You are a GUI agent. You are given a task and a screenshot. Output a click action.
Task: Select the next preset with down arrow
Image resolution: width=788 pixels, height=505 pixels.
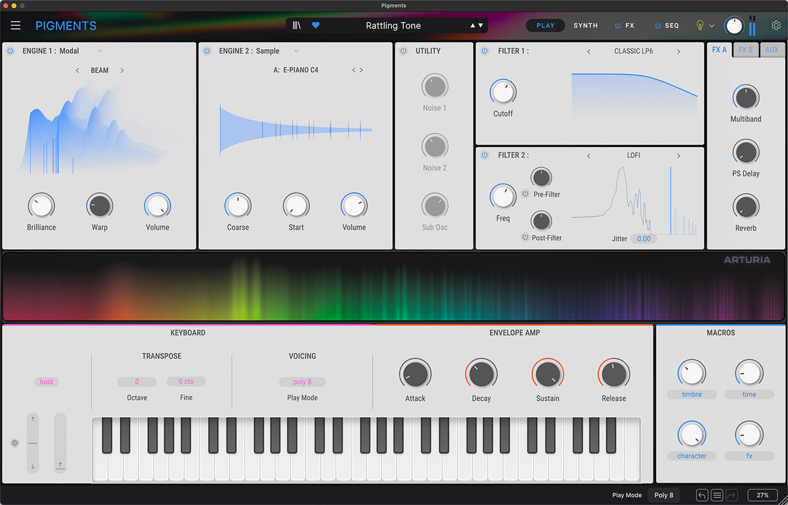(481, 26)
